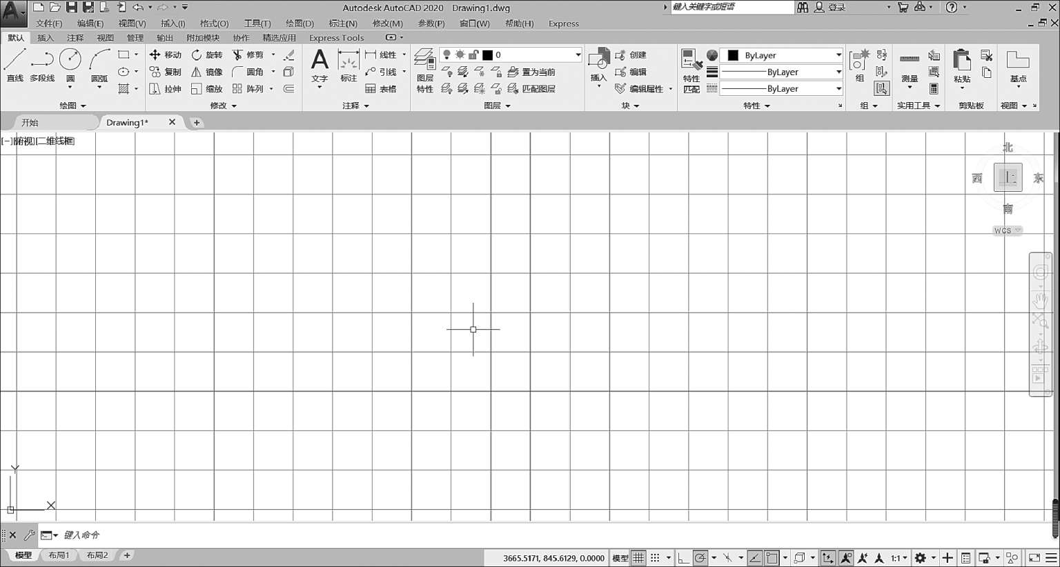Select the Line (直线) drawing tool
The image size is (1060, 567).
[x=14, y=66]
